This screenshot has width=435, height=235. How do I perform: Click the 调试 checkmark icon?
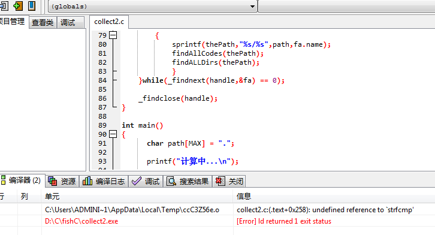pyautogui.click(x=136, y=181)
